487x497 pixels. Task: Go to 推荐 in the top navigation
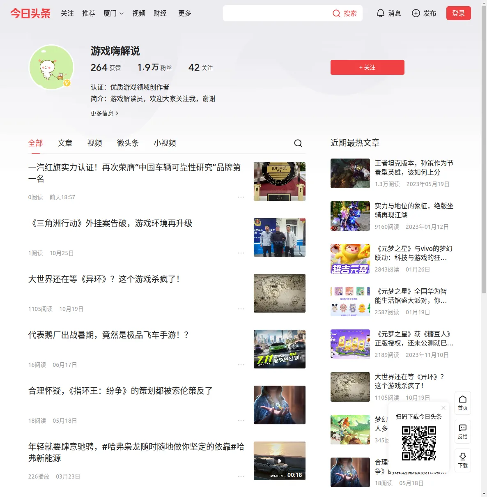coord(89,14)
